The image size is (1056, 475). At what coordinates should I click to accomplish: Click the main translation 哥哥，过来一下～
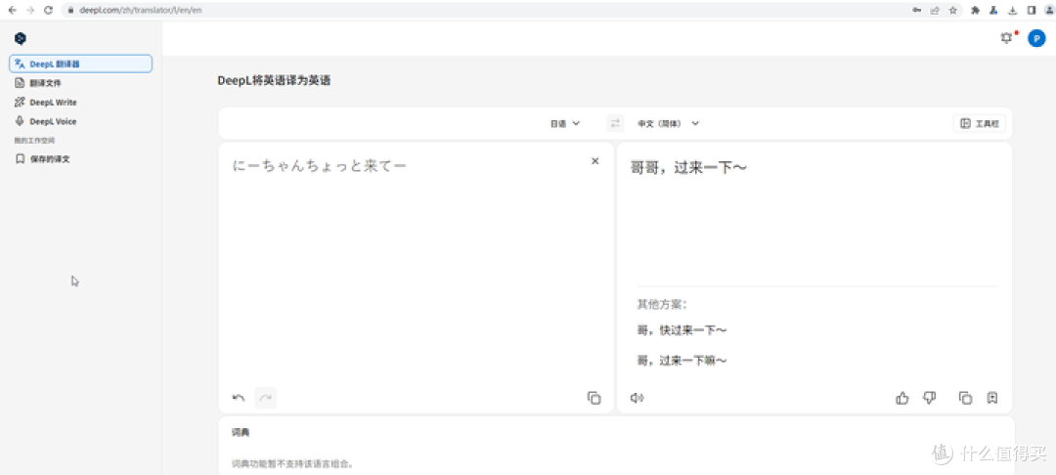coord(688,167)
